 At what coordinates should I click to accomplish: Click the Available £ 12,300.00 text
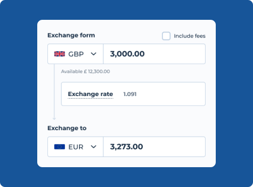tap(85, 72)
